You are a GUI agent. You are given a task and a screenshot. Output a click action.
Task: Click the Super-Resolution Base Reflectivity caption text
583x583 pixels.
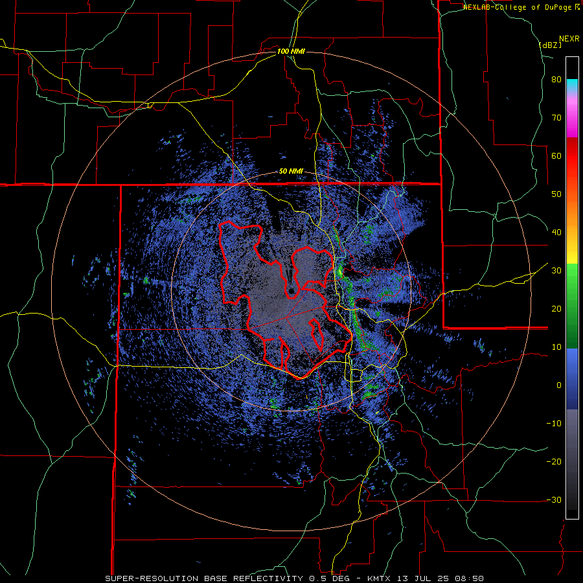(294, 578)
